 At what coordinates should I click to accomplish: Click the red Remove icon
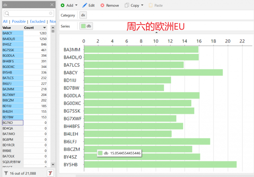pyautogui.click(x=102, y=6)
